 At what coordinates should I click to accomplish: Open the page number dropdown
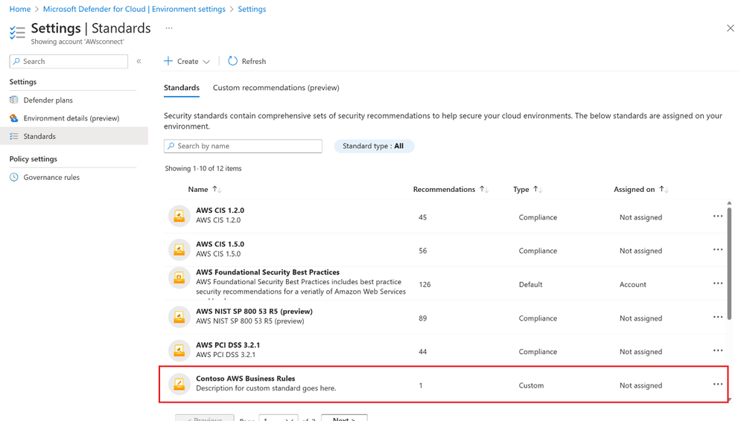click(279, 418)
